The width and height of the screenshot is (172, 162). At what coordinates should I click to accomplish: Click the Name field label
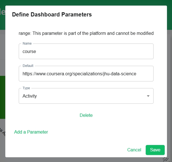click(27, 43)
